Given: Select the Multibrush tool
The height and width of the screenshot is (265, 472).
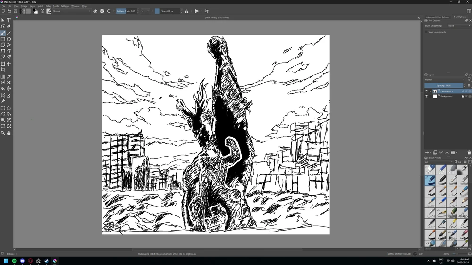Looking at the screenshot, I should 8,57.
